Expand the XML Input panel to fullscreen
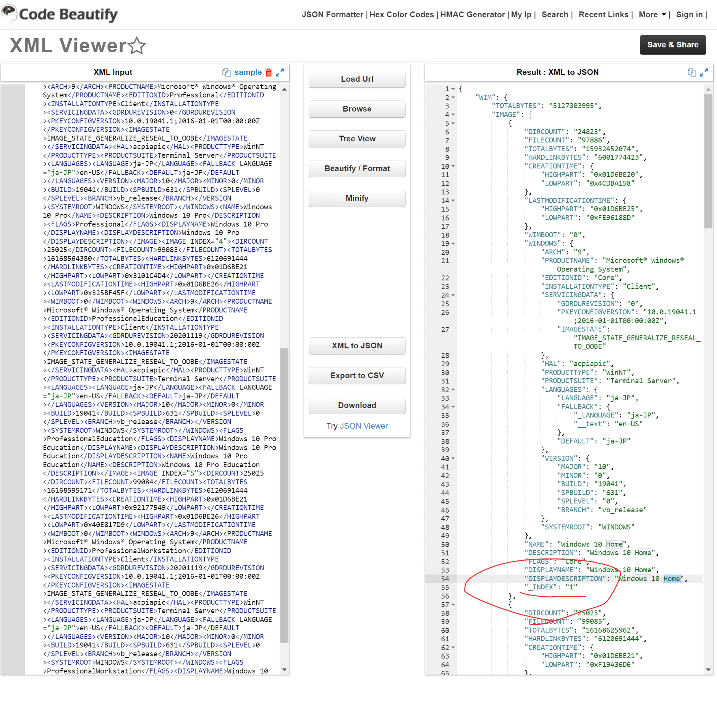This screenshot has height=717, width=717. [x=280, y=72]
